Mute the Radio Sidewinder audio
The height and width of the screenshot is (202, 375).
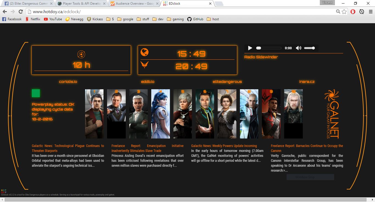point(298,48)
